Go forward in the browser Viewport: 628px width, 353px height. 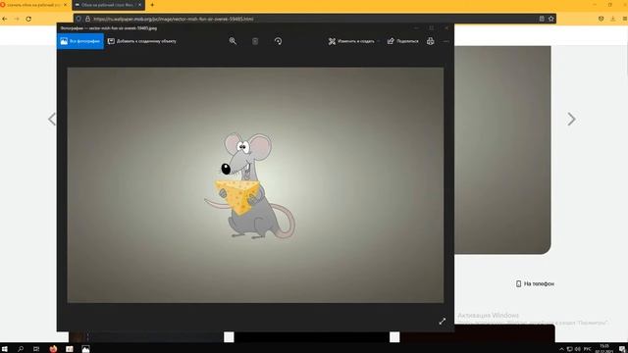pyautogui.click(x=17, y=19)
